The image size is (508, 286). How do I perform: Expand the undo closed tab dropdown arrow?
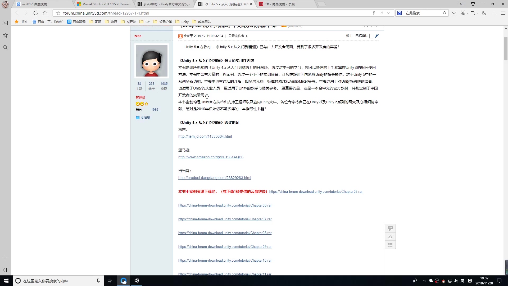coord(478,13)
